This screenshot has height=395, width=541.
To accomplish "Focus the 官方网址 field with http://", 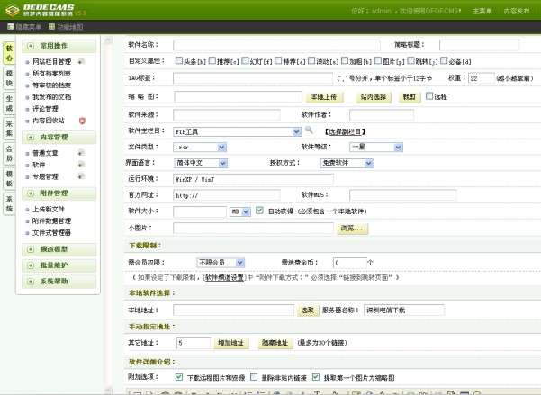I will pos(227,195).
